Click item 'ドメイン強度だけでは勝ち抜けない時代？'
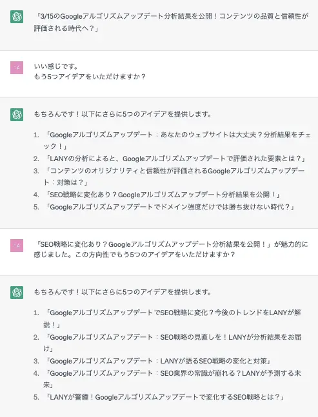 click(170, 207)
